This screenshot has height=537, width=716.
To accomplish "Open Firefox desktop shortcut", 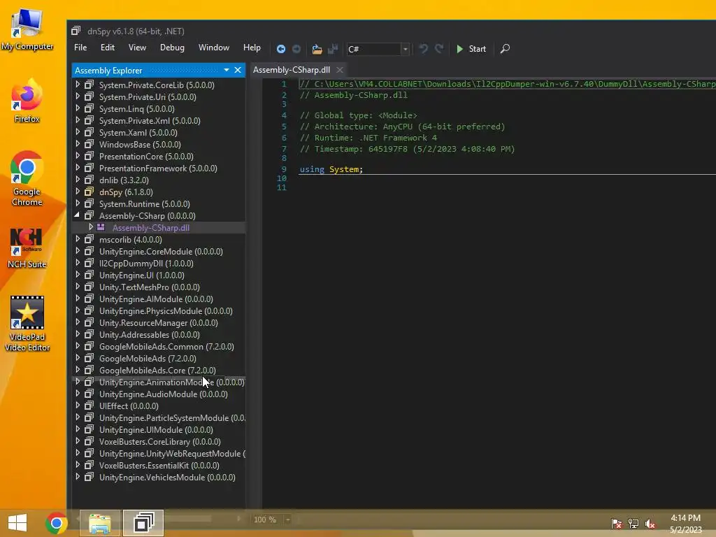I will 27,101.
